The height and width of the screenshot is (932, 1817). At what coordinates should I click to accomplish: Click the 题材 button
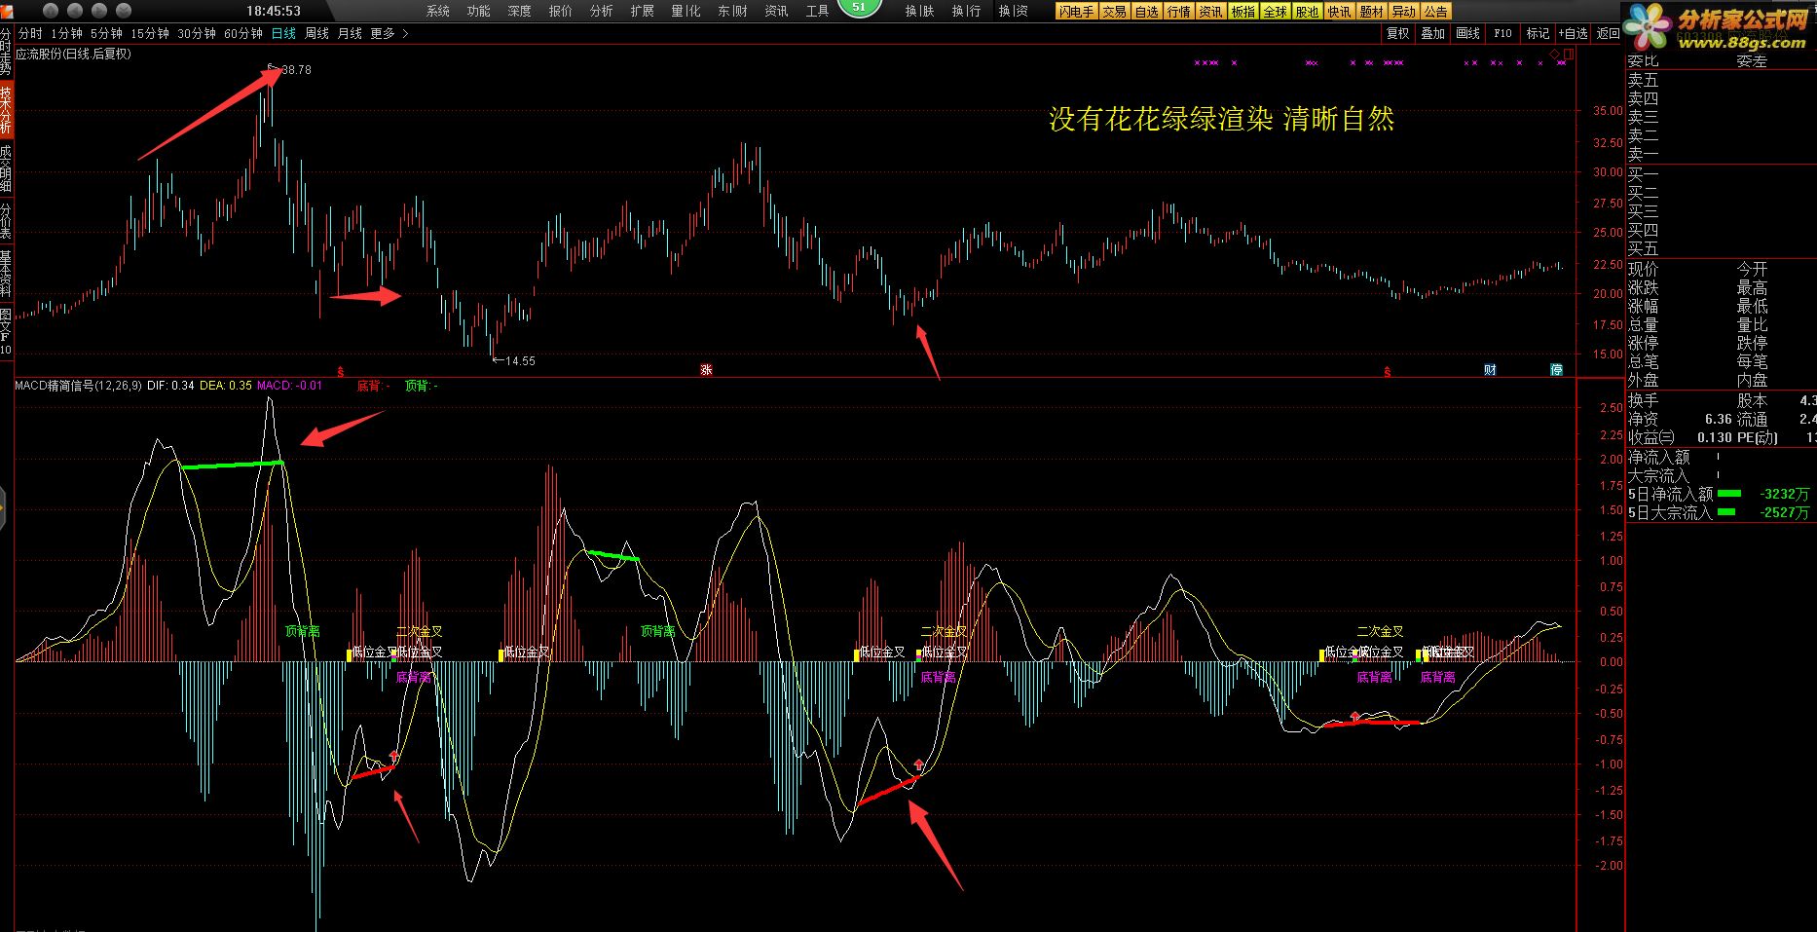click(x=1372, y=12)
